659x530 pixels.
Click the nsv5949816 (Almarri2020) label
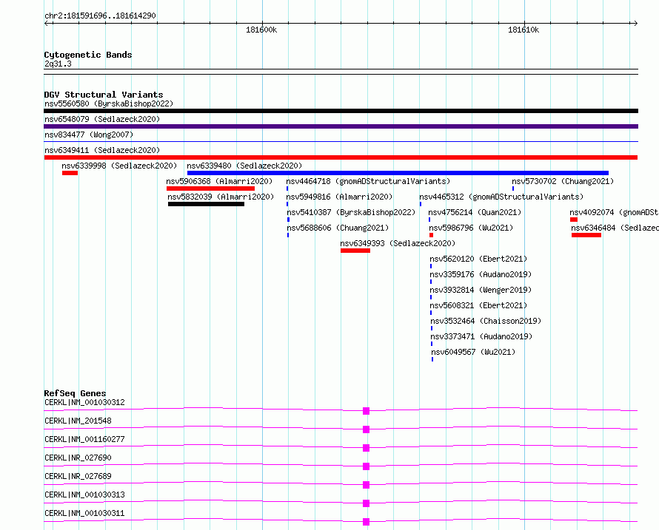pyautogui.click(x=339, y=197)
